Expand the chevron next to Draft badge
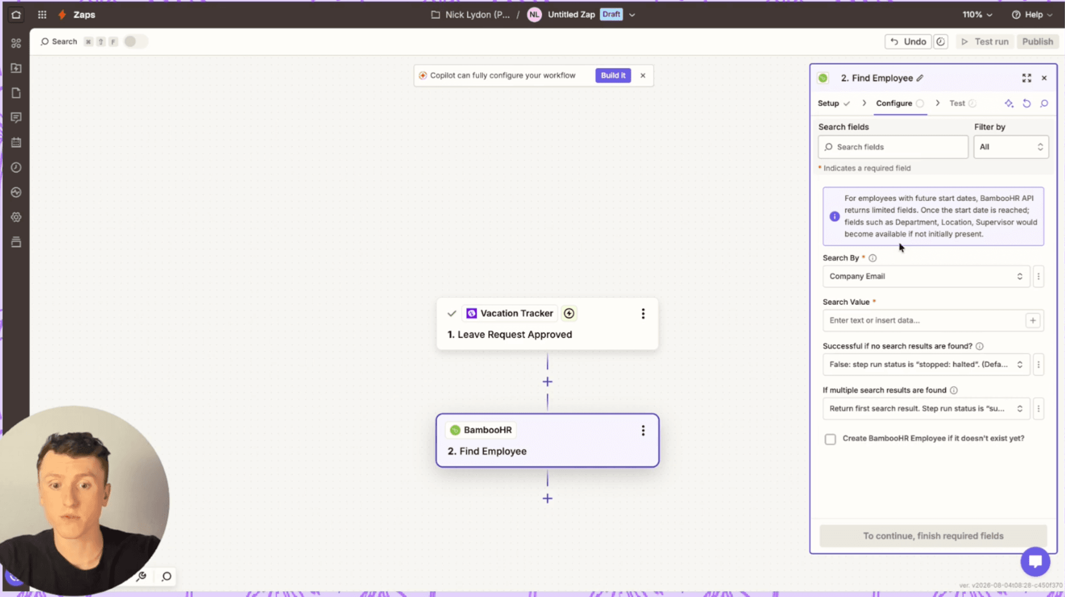The image size is (1065, 597). point(632,15)
